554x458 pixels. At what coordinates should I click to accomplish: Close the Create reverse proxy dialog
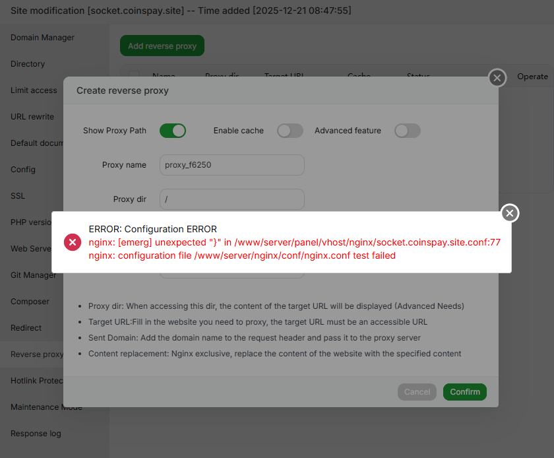[497, 79]
